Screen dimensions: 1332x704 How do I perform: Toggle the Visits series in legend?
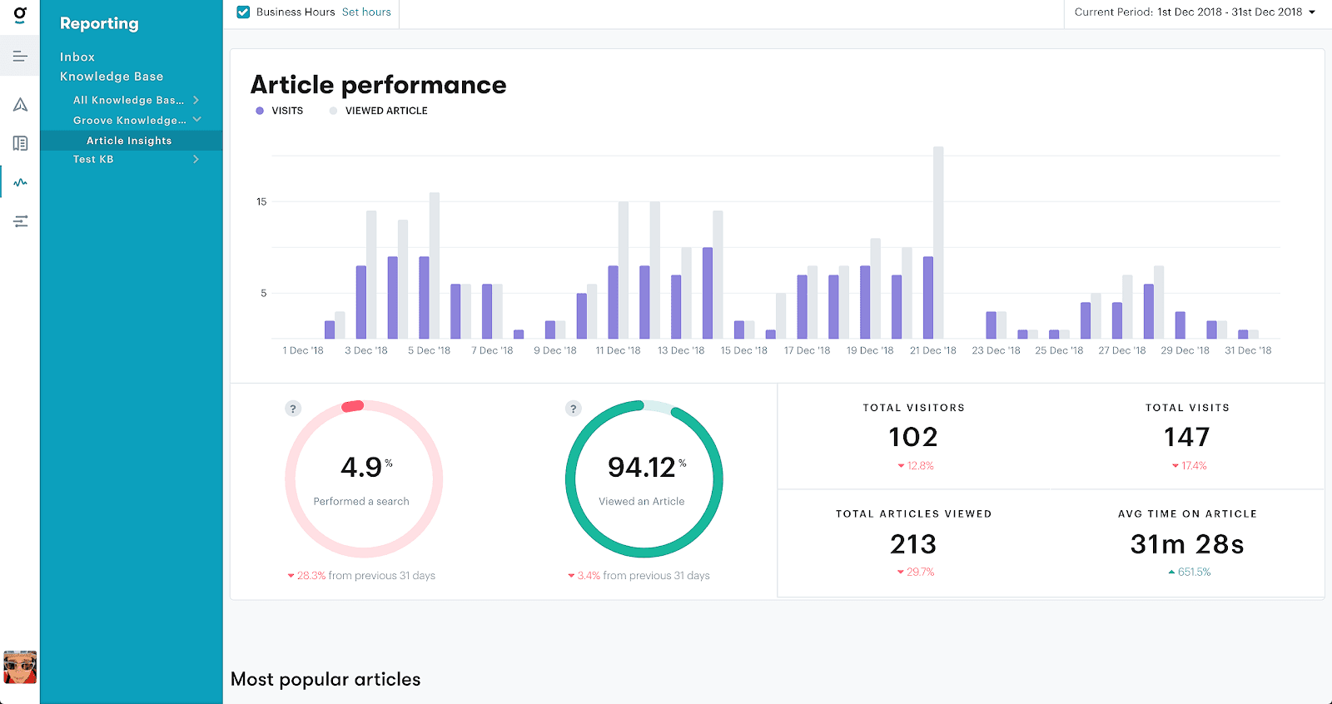(280, 111)
